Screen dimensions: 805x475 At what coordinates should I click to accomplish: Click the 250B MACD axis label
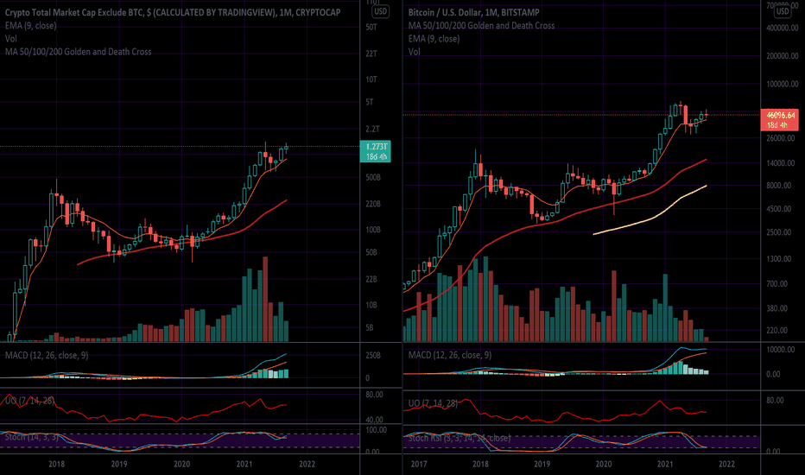tap(373, 355)
